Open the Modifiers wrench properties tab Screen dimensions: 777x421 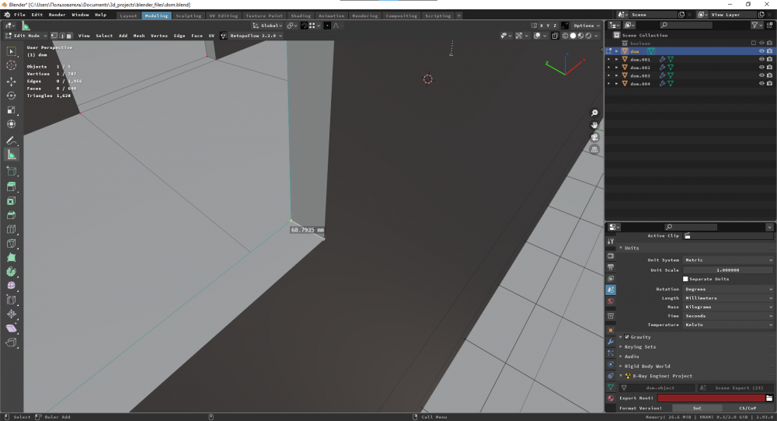611,342
